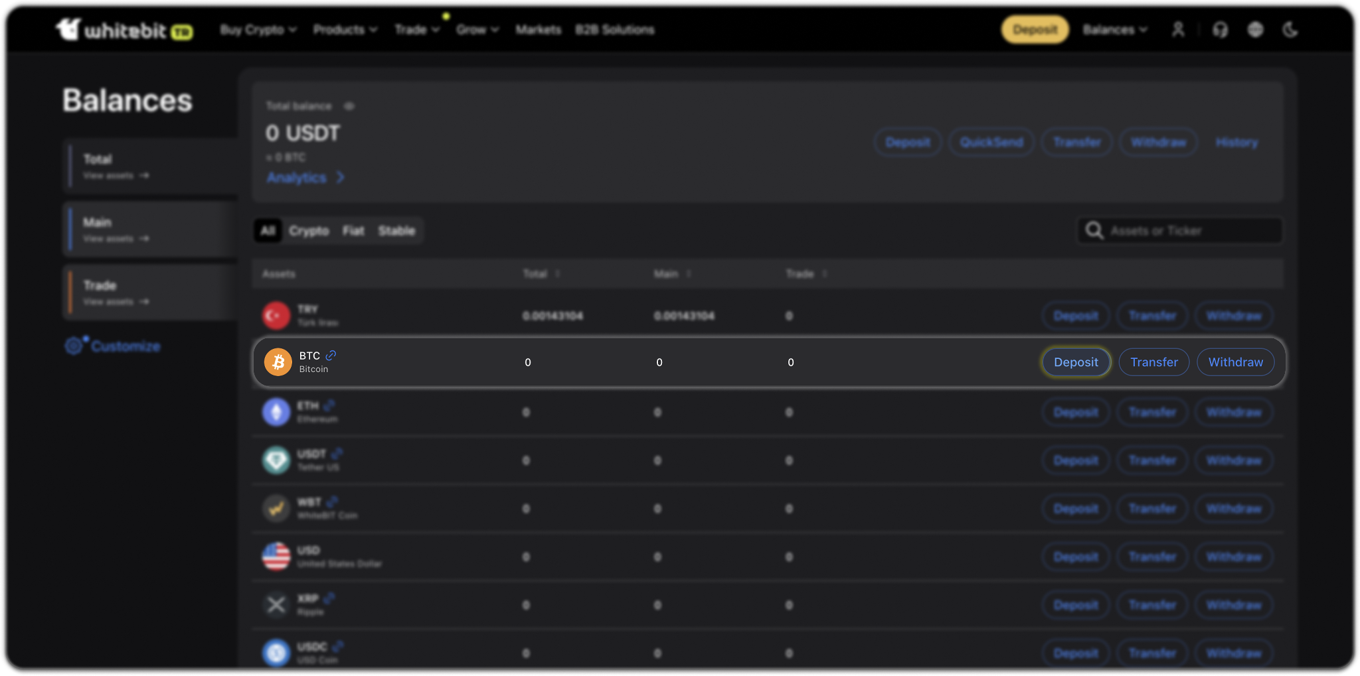The image size is (1360, 676).
Task: Open the Total balance sidebar card
Action: [x=151, y=166]
